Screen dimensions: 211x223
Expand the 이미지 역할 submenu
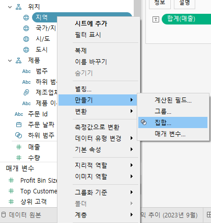click(x=98, y=177)
